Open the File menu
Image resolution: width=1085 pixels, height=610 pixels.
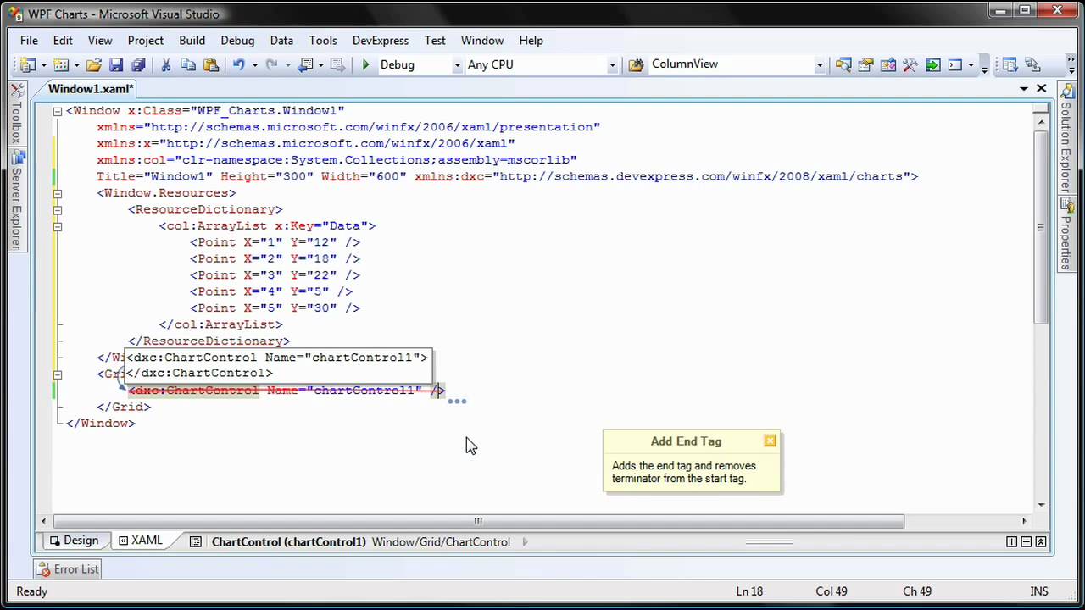[x=29, y=40]
